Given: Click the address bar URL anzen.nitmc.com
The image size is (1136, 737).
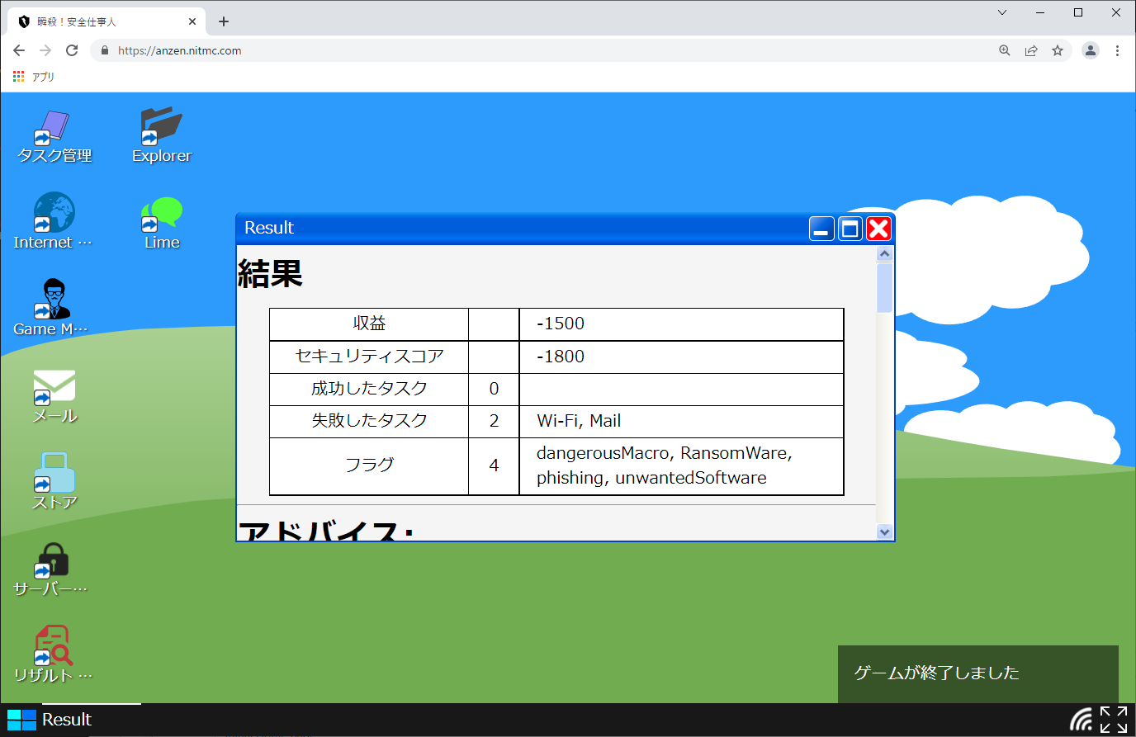Looking at the screenshot, I should [x=180, y=50].
